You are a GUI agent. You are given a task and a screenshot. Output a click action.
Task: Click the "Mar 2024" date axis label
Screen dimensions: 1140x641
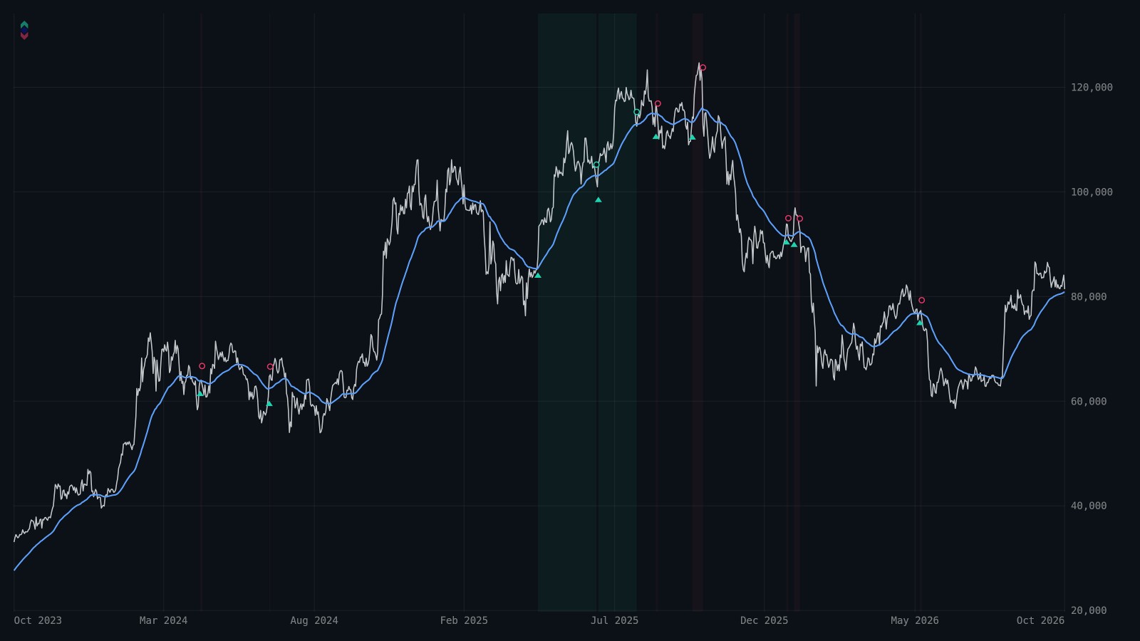tap(163, 620)
